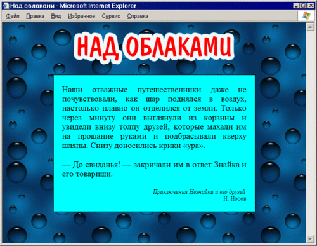
Task: Click the vertical scrollbar track
Action: pos(310,133)
